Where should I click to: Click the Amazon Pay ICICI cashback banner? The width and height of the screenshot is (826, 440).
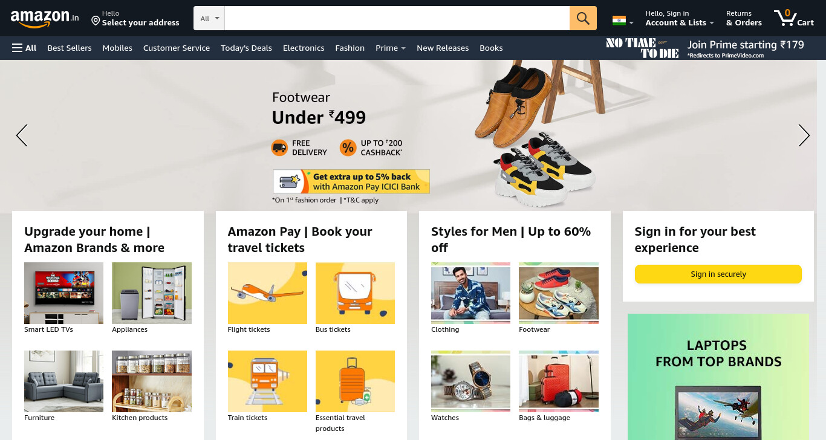[x=351, y=181]
